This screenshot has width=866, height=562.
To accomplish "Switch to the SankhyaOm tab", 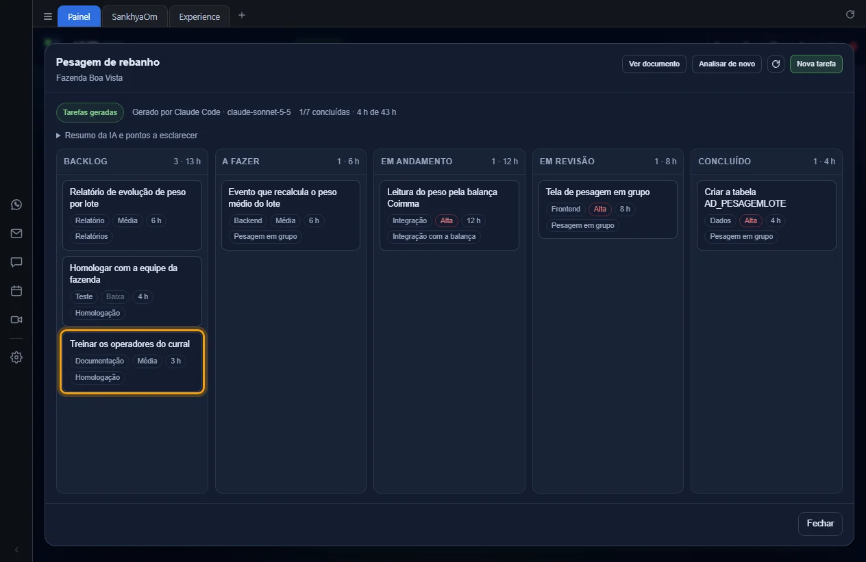I will (x=134, y=16).
